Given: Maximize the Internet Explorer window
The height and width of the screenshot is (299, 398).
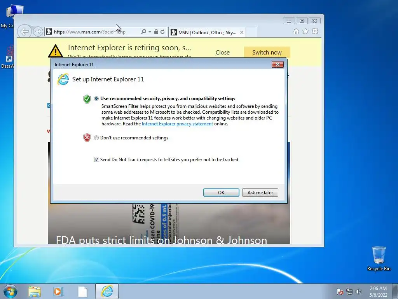Looking at the screenshot, I should [302, 21].
